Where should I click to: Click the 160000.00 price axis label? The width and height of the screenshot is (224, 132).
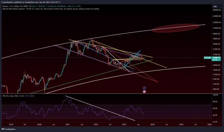pos(217,22)
